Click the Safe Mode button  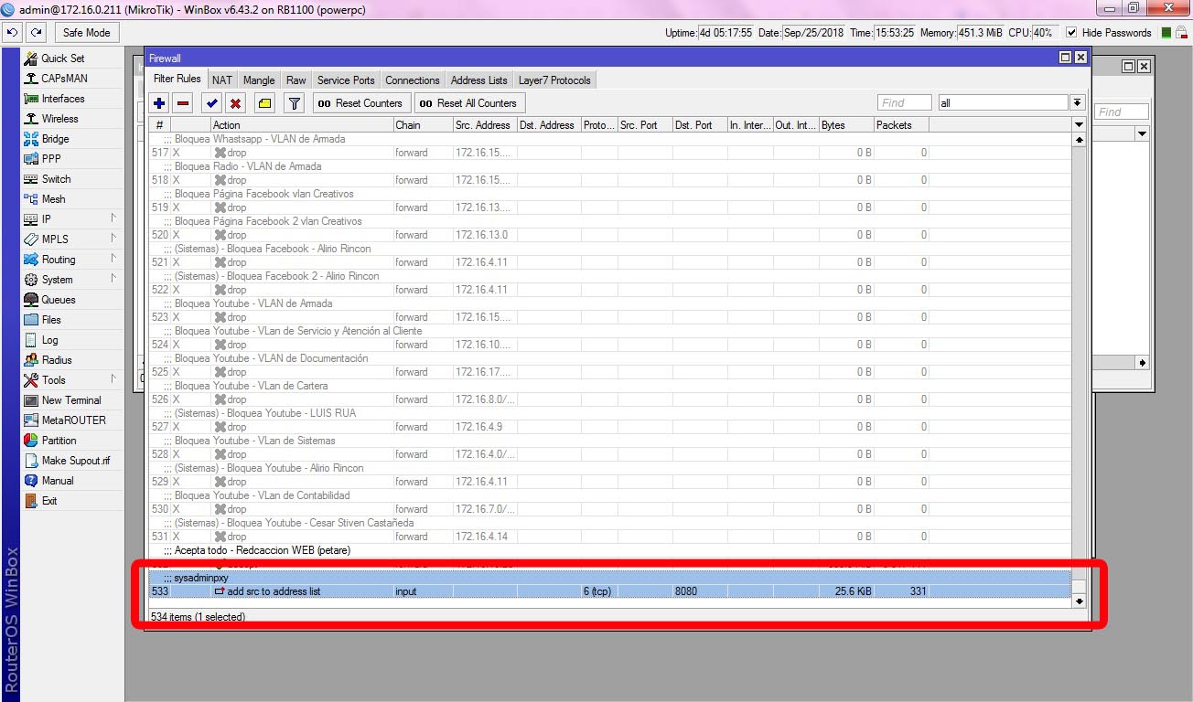pos(87,33)
